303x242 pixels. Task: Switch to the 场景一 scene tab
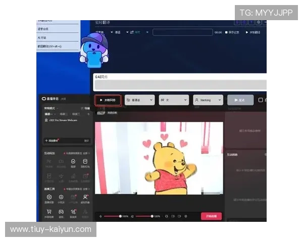[49, 114]
